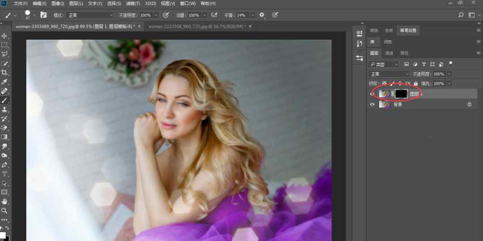Select the Zoom tool
The height and width of the screenshot is (241, 483).
(4, 211)
